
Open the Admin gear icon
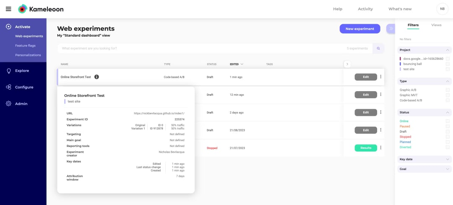click(9, 103)
